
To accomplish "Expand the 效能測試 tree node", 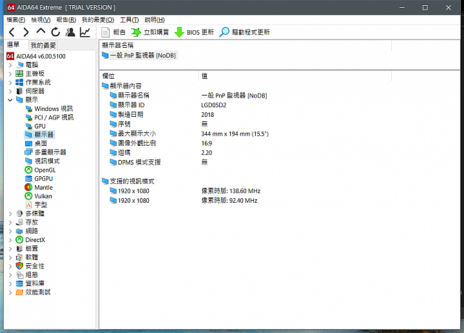I will coord(10,292).
